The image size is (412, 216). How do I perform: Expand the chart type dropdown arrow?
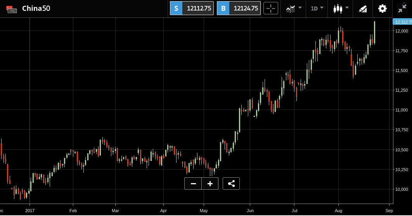click(347, 8)
